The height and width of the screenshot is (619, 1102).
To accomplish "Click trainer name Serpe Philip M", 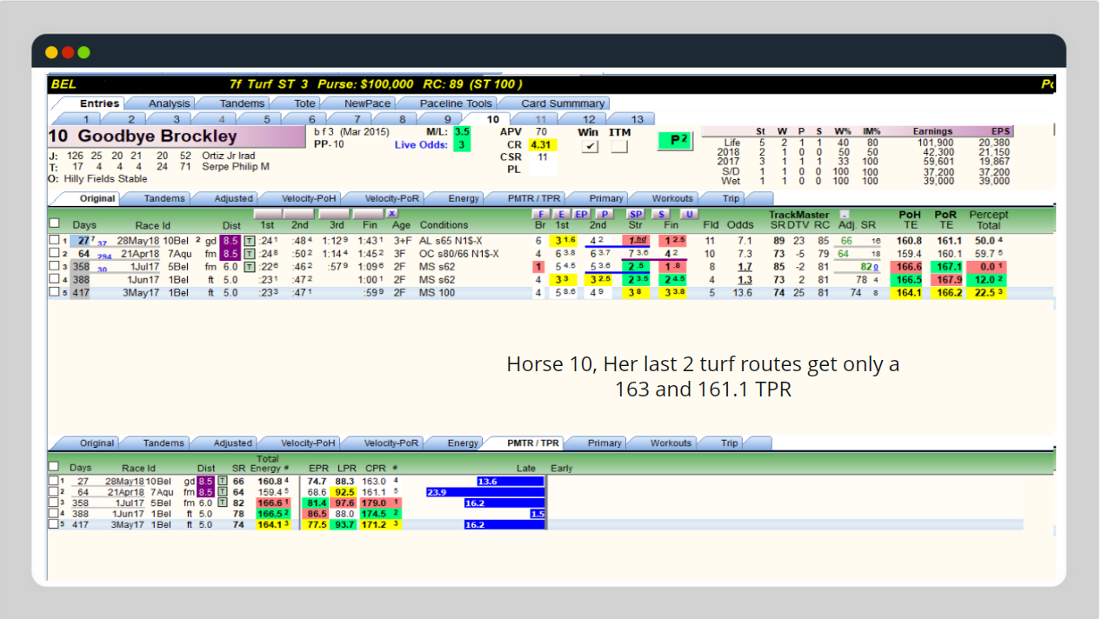I will 236,166.
